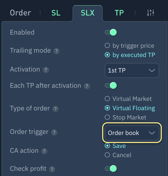168x176 pixels.
Task: Click help icon next to Trailing mode
Action: [x=57, y=51]
